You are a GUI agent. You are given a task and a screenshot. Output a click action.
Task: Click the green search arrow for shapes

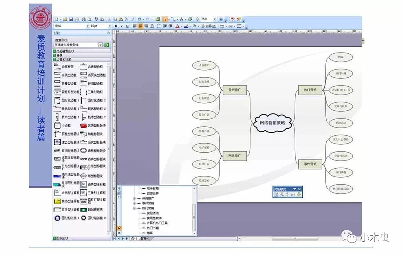click(106, 45)
